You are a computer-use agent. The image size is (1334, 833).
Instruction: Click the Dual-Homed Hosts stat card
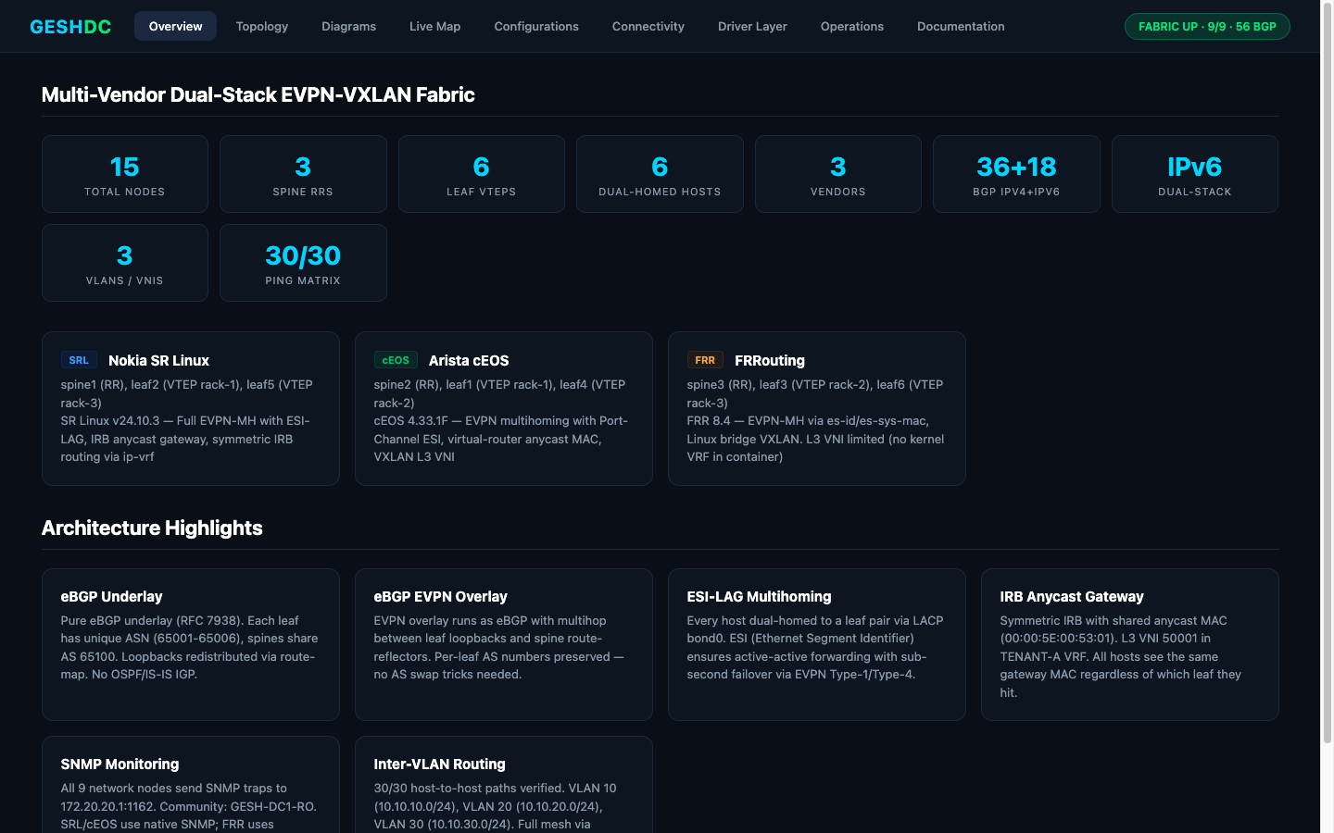pos(660,174)
